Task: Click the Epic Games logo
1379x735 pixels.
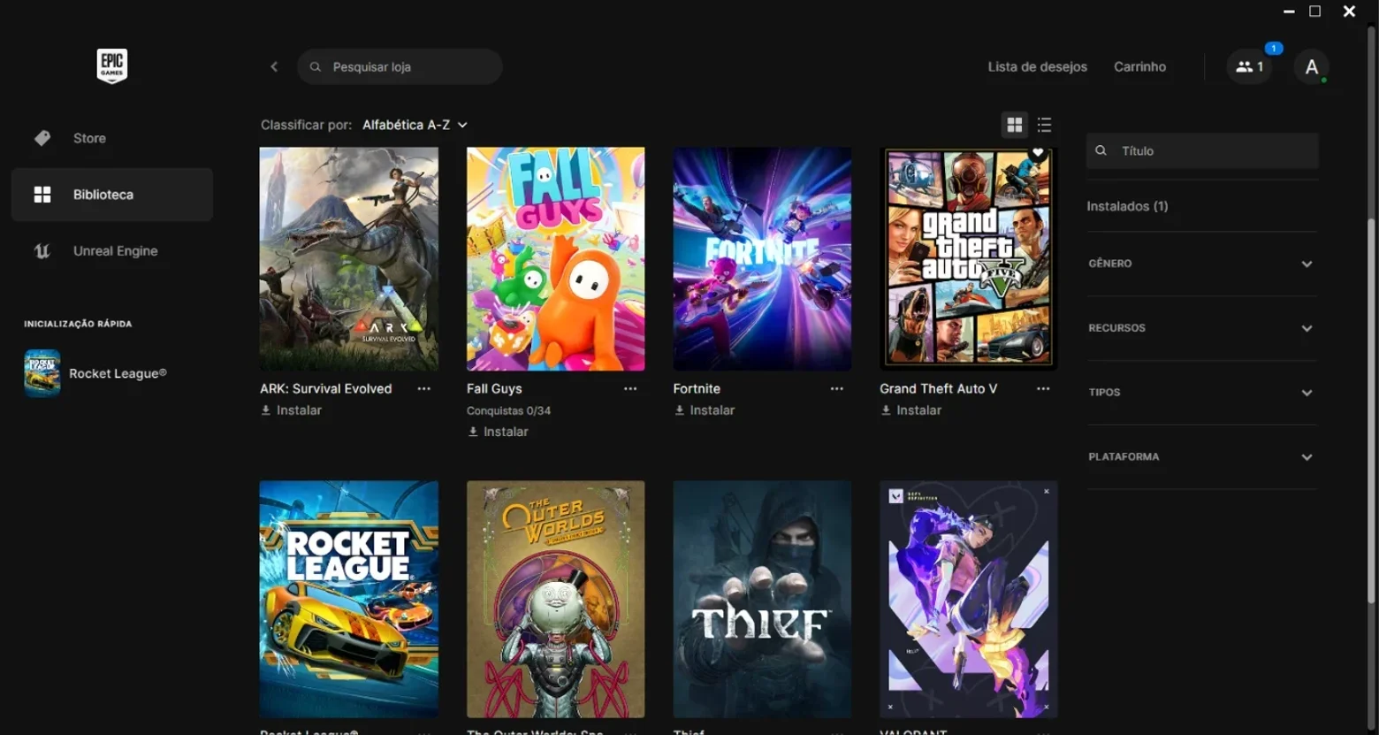Action: pos(111,66)
